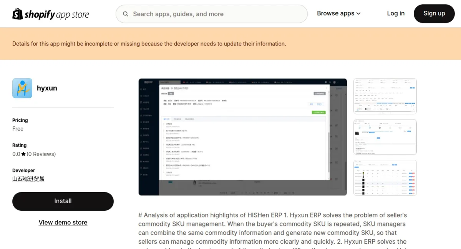Click the incomplete details notice text

coord(149,44)
